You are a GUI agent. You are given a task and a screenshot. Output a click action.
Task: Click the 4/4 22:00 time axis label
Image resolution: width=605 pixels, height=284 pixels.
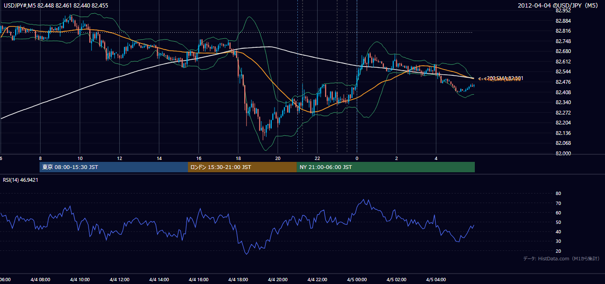tap(318, 279)
